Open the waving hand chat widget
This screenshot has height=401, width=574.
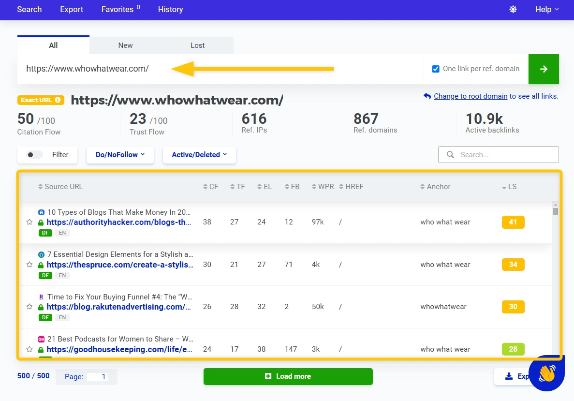point(547,373)
